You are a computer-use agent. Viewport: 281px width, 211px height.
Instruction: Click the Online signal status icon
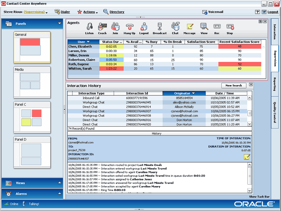pyautogui.click(x=6, y=204)
